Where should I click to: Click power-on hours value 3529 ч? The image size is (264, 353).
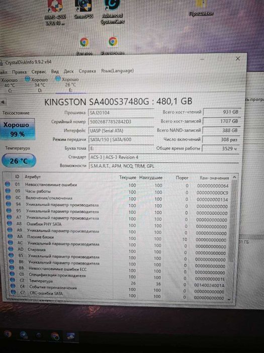point(221,148)
